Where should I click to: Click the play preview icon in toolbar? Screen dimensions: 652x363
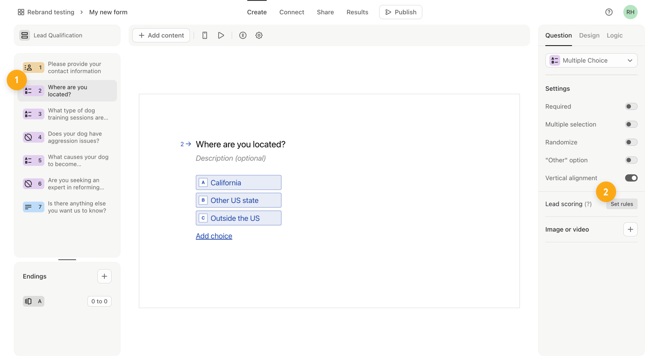click(221, 35)
